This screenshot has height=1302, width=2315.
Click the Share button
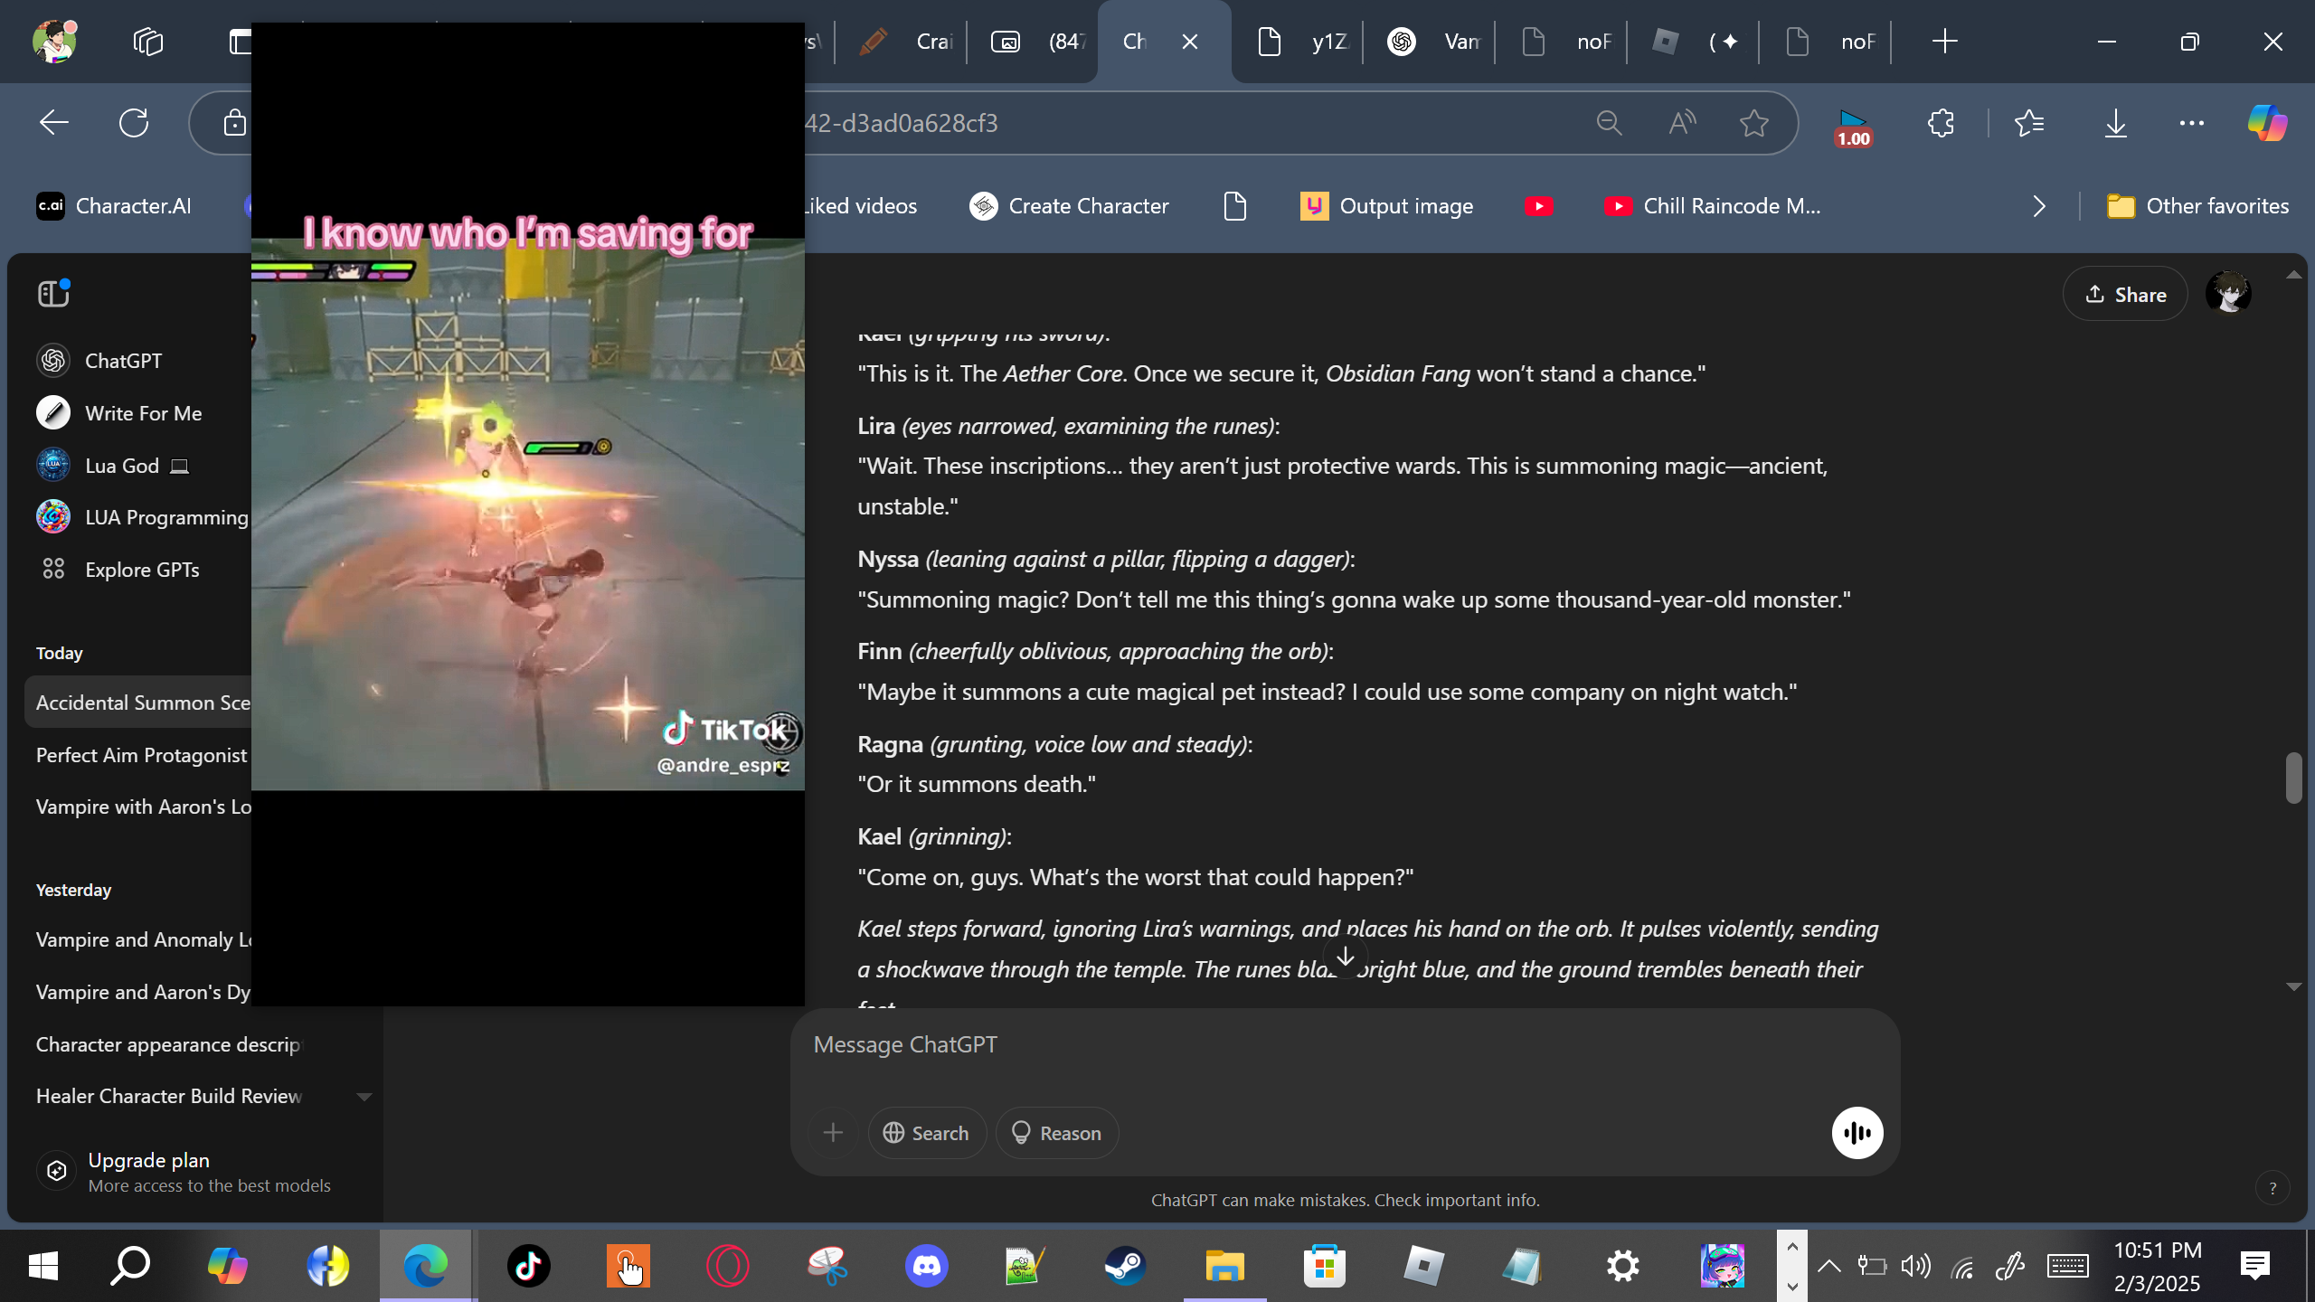[x=2125, y=295]
